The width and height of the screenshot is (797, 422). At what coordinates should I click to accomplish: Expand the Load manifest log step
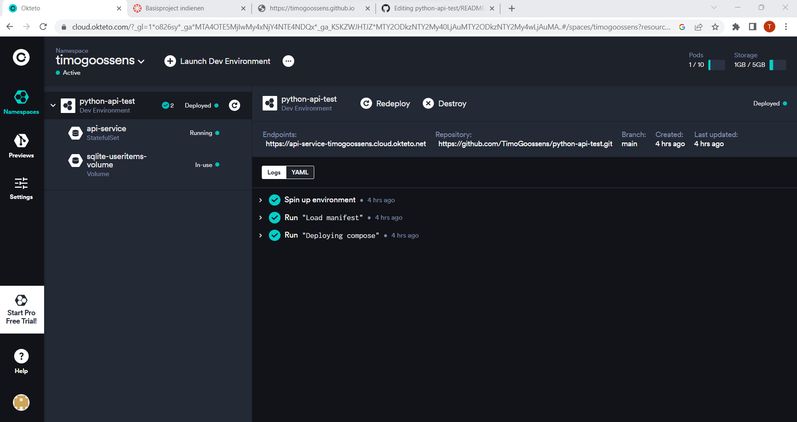click(x=261, y=218)
